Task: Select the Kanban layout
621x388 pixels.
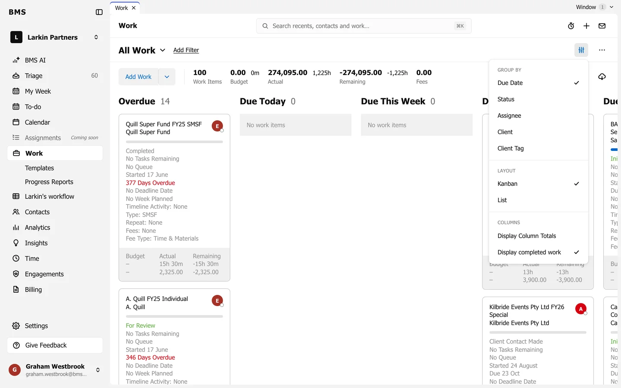Action: tap(539, 184)
